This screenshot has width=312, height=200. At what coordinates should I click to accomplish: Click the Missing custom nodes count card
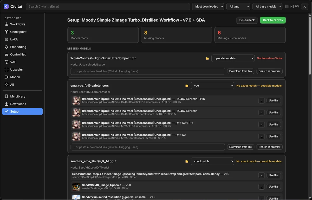(250, 35)
